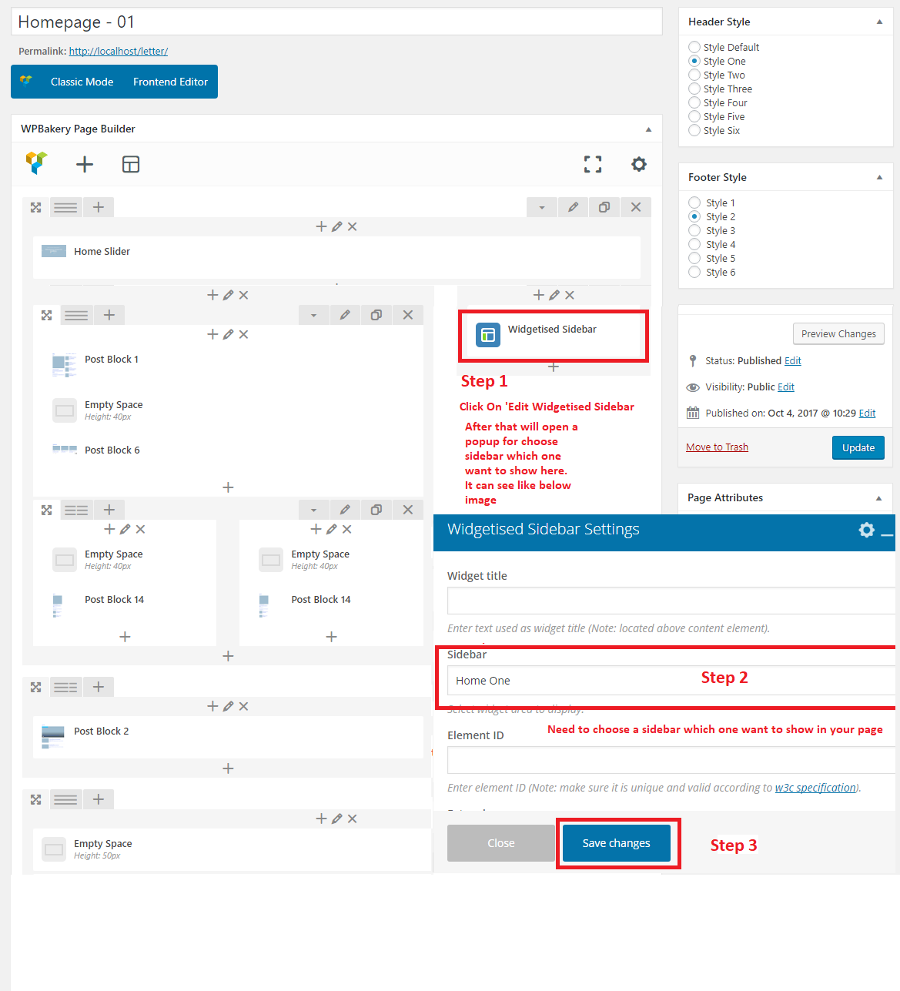Switch to Classic Mode

(82, 82)
